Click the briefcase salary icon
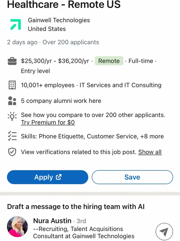Screen dimensions: 180x241 coord(12,61)
